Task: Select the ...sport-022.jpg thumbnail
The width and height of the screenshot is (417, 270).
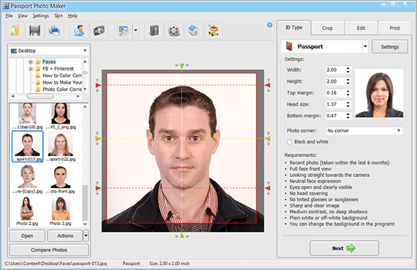Action: point(61,146)
